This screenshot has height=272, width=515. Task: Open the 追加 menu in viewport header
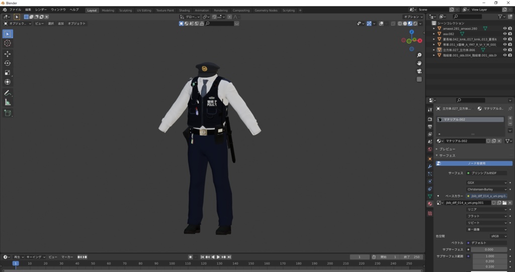pos(61,24)
